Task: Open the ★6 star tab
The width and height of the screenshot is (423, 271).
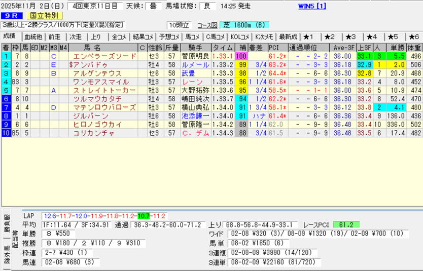Action: tap(413, 36)
